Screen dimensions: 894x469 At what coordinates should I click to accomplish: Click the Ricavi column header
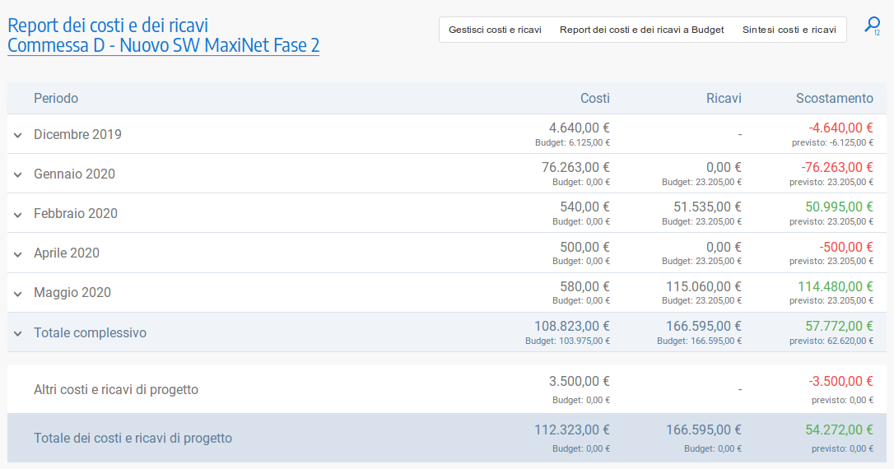point(724,98)
